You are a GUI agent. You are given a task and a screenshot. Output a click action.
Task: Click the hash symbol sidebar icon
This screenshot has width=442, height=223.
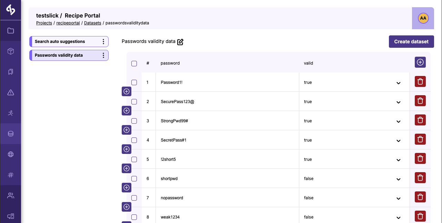point(11,175)
